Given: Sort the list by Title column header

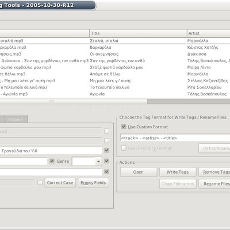Looking at the screenshot, I should tap(138, 33).
